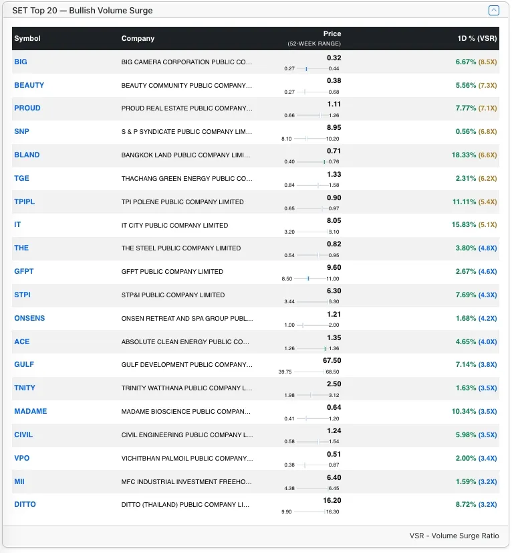512x553 pixels.
Task: Open the DITTO stock symbol link
Action: click(25, 504)
